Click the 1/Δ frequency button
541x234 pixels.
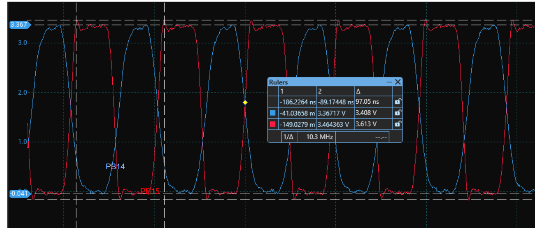[289, 136]
